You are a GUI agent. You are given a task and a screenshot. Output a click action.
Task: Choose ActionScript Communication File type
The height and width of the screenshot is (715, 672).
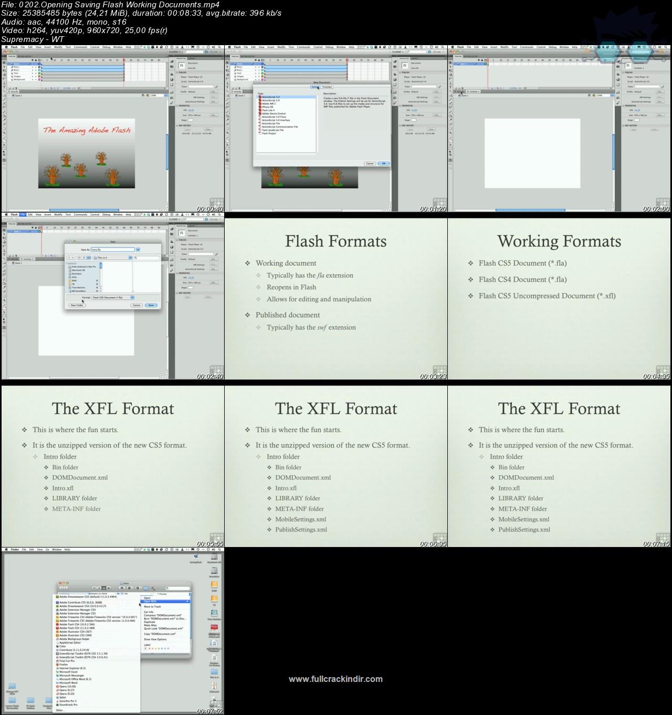[x=286, y=127]
